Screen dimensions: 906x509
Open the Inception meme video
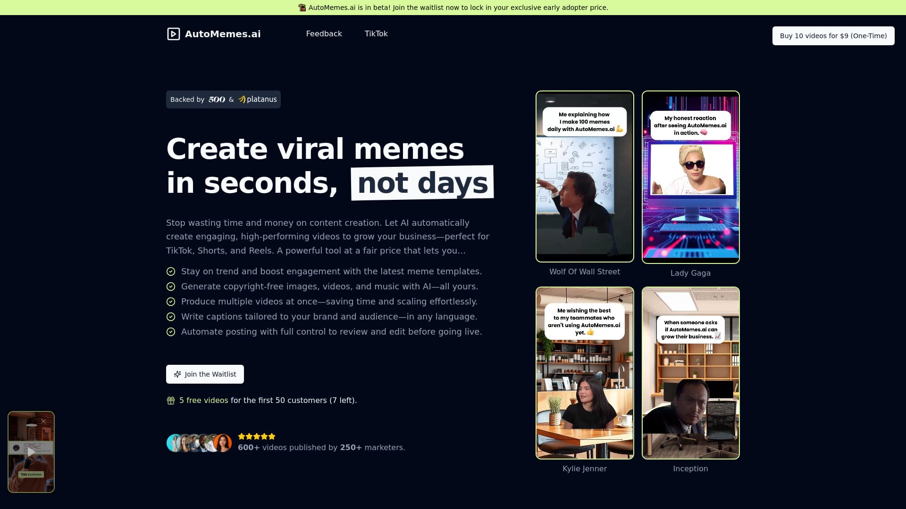tap(690, 372)
